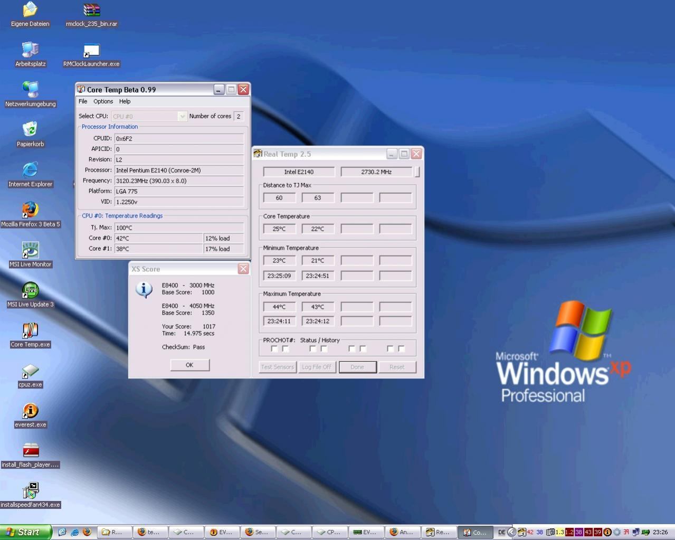
Task: Click the Log File Off button
Action: click(x=317, y=367)
